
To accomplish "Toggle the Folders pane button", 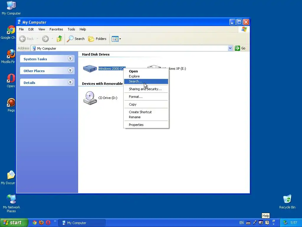I will [97, 39].
